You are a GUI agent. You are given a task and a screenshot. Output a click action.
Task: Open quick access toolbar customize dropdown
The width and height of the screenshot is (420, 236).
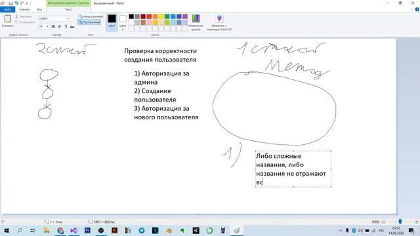[x=27, y=3]
